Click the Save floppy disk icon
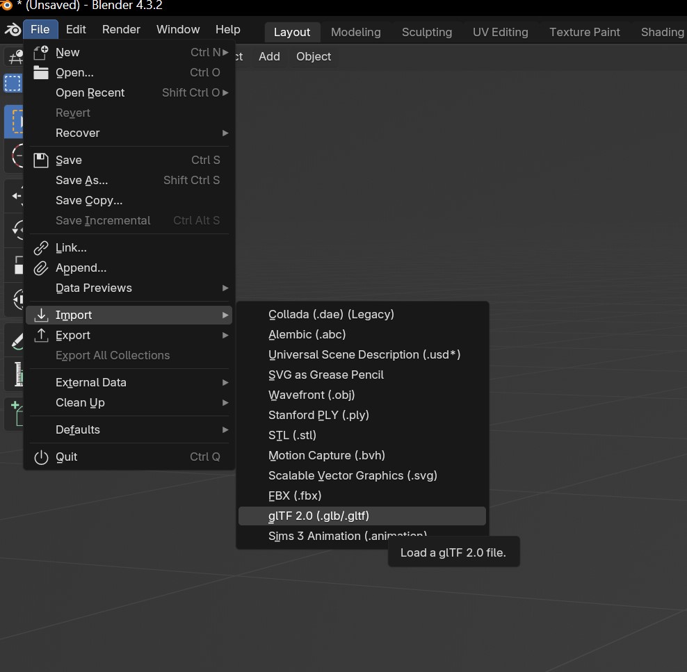The height and width of the screenshot is (672, 687). [x=41, y=161]
